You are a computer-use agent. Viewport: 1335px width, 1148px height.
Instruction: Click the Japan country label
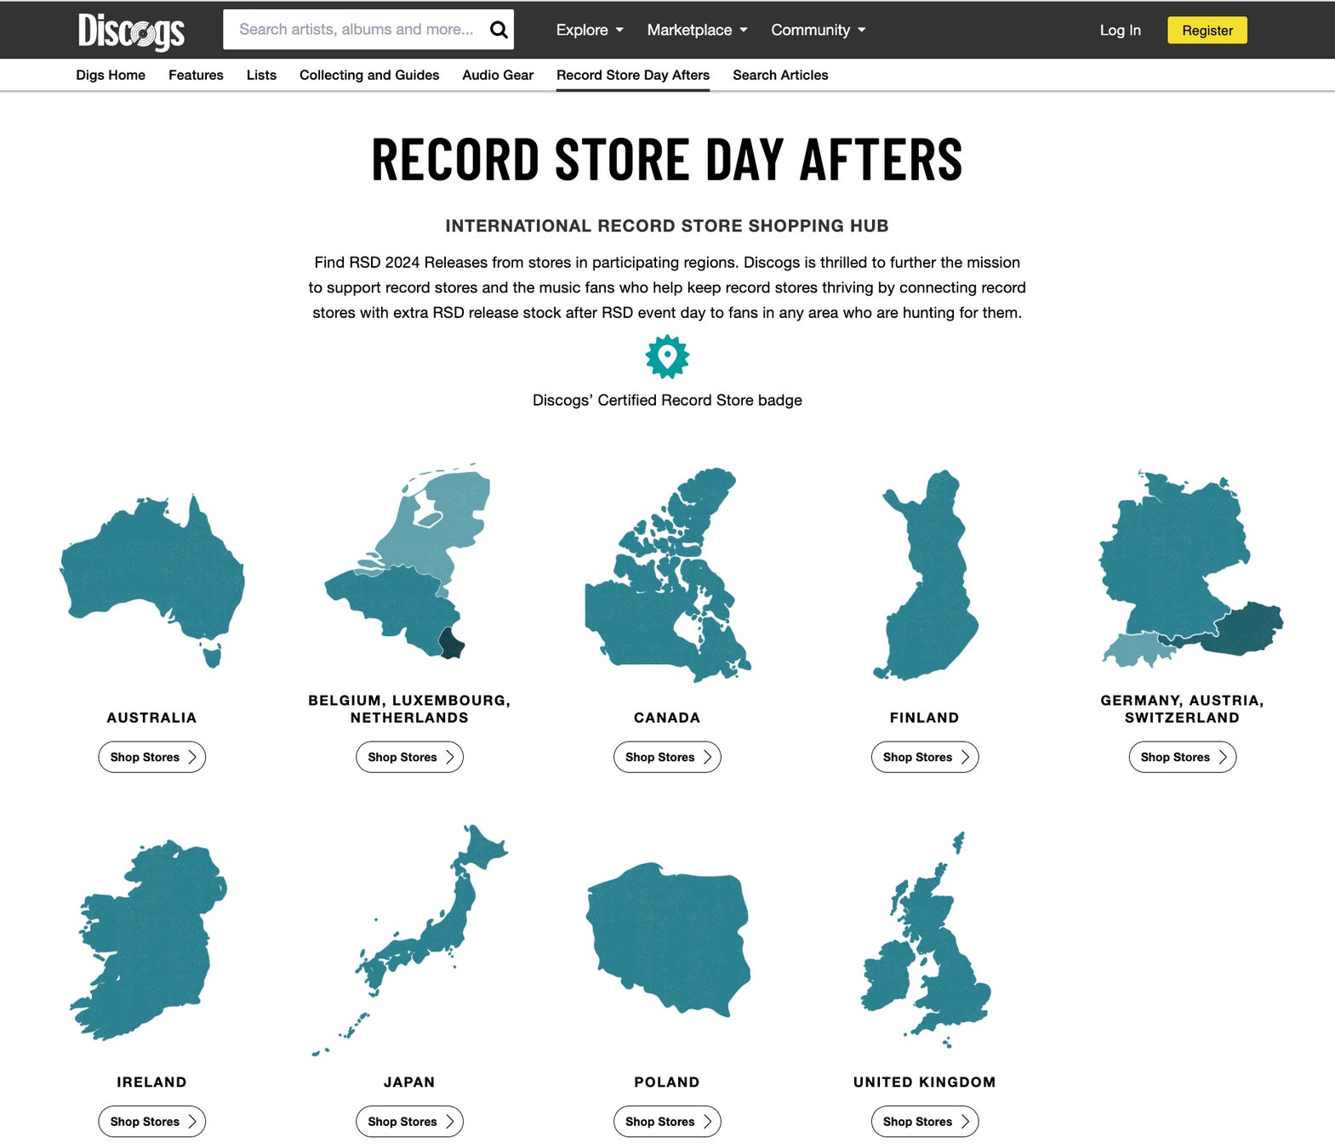click(x=409, y=1083)
